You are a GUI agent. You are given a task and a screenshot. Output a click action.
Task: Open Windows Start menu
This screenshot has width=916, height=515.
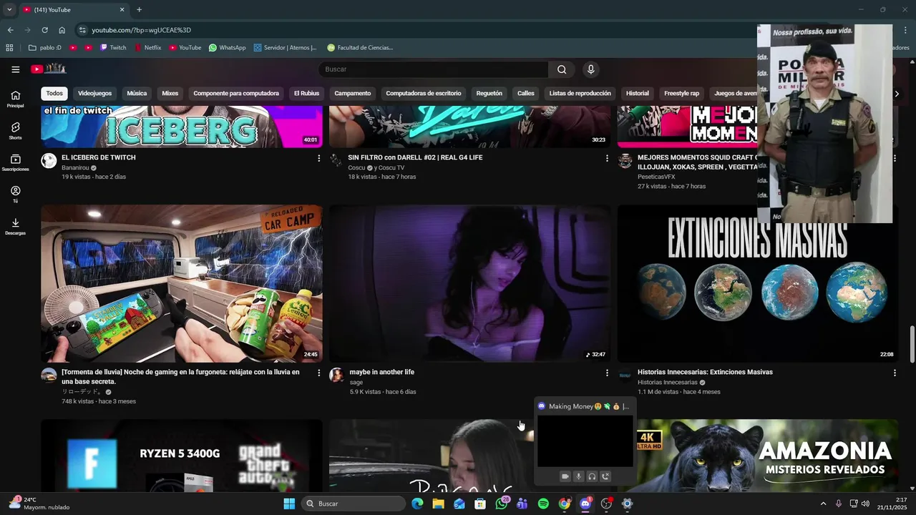289,504
